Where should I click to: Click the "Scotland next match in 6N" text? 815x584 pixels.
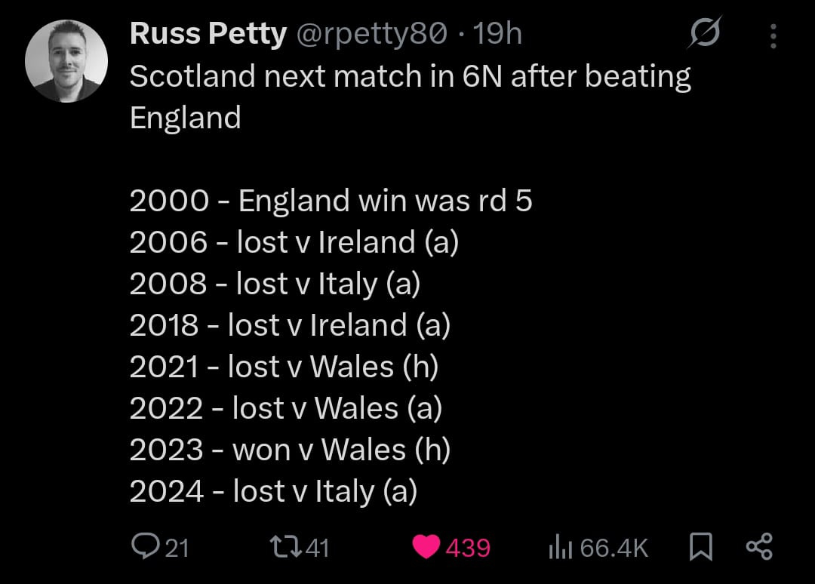(x=410, y=77)
